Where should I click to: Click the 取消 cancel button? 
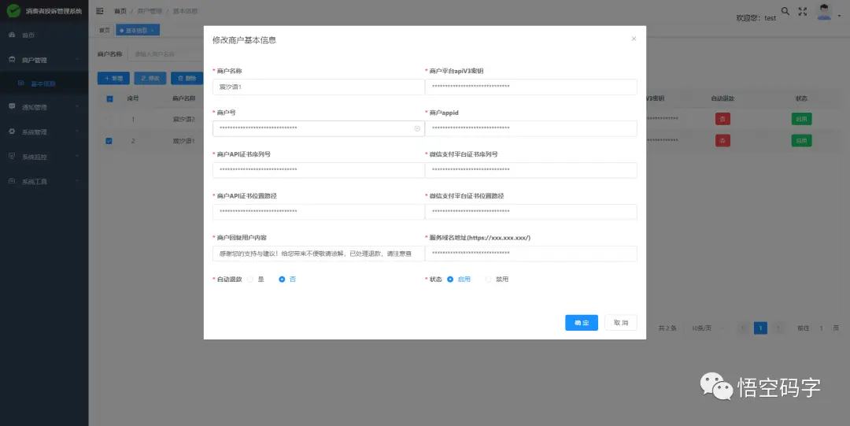pyautogui.click(x=621, y=322)
